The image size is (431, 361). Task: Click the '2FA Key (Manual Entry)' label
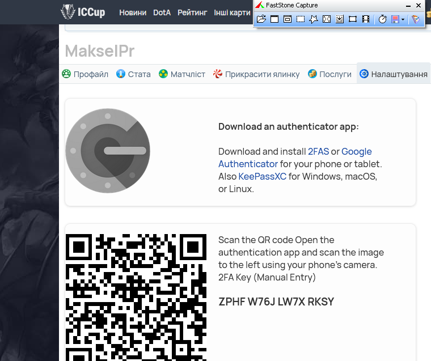point(267,278)
